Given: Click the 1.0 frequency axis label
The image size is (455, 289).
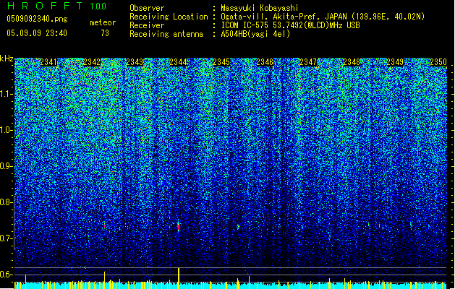Looking at the screenshot, I should [6, 130].
